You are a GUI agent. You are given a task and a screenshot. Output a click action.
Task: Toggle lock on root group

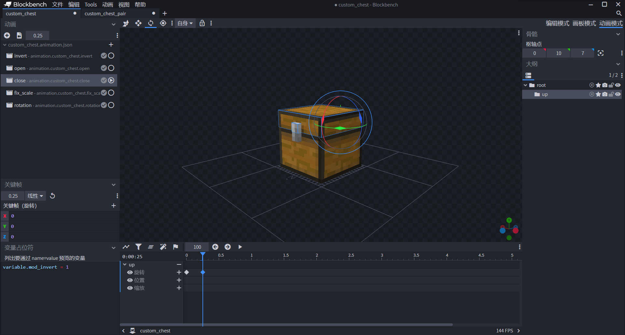(611, 85)
